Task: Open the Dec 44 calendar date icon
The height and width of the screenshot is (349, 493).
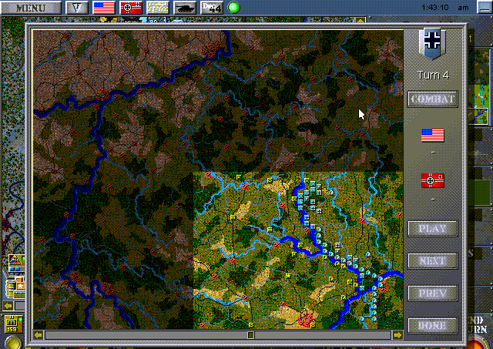Action: [x=212, y=8]
